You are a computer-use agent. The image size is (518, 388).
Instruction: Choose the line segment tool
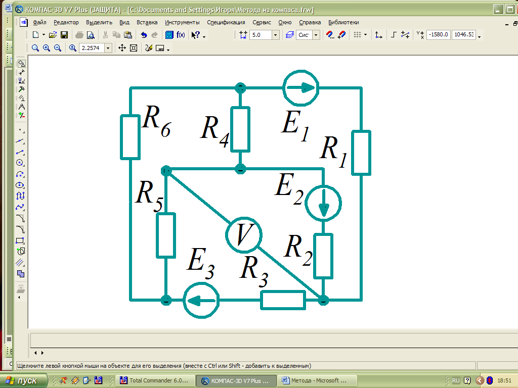coord(20,152)
